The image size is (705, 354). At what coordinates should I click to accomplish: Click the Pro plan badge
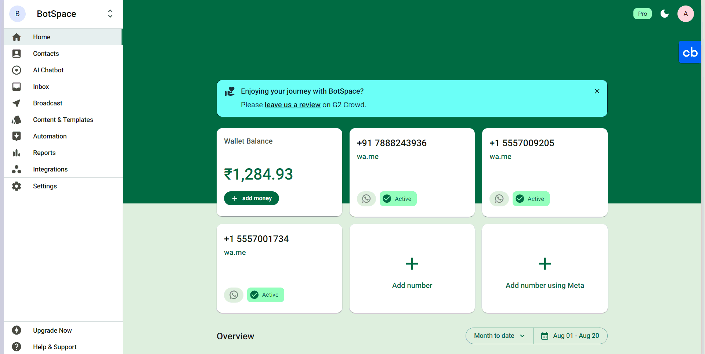(x=642, y=14)
